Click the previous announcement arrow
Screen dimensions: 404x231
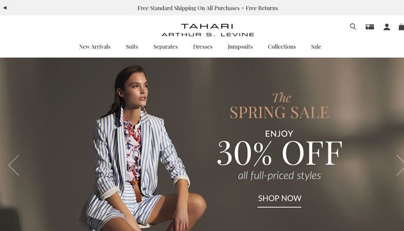(x=5, y=8)
